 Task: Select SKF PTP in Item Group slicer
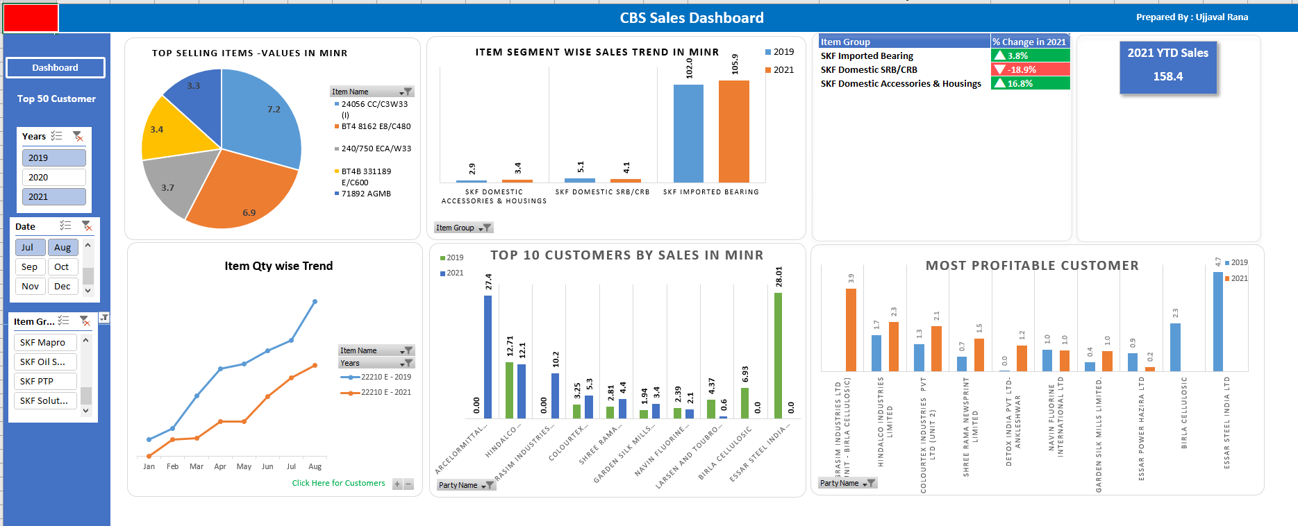(x=45, y=381)
